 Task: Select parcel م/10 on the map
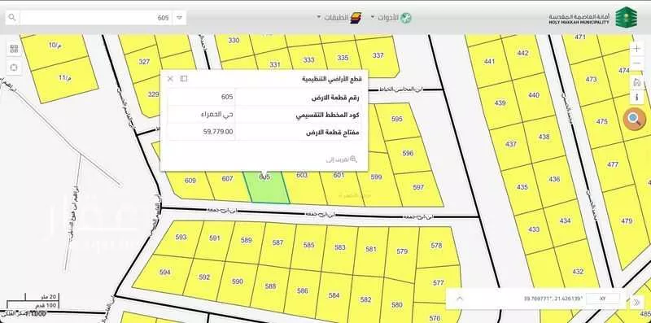click(x=55, y=46)
